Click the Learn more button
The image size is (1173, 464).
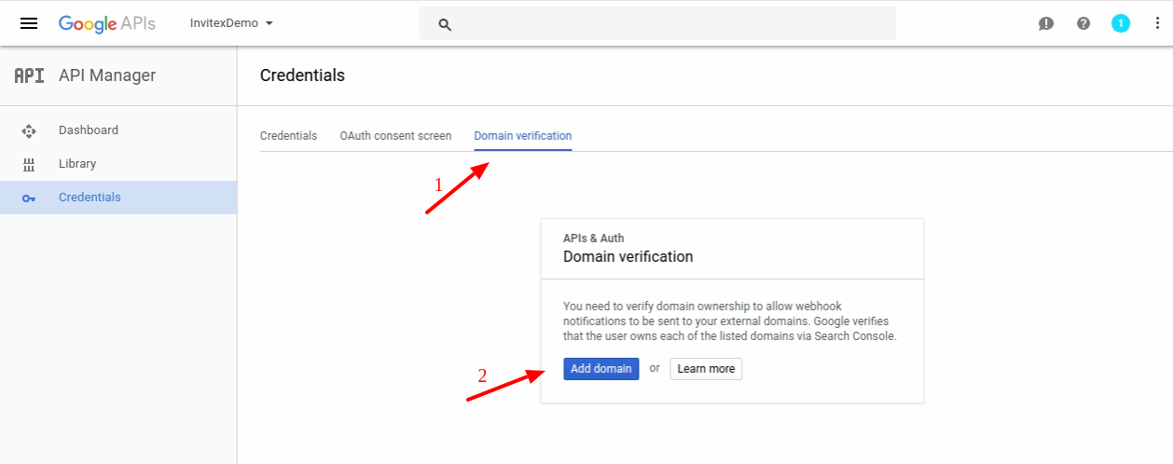(706, 369)
